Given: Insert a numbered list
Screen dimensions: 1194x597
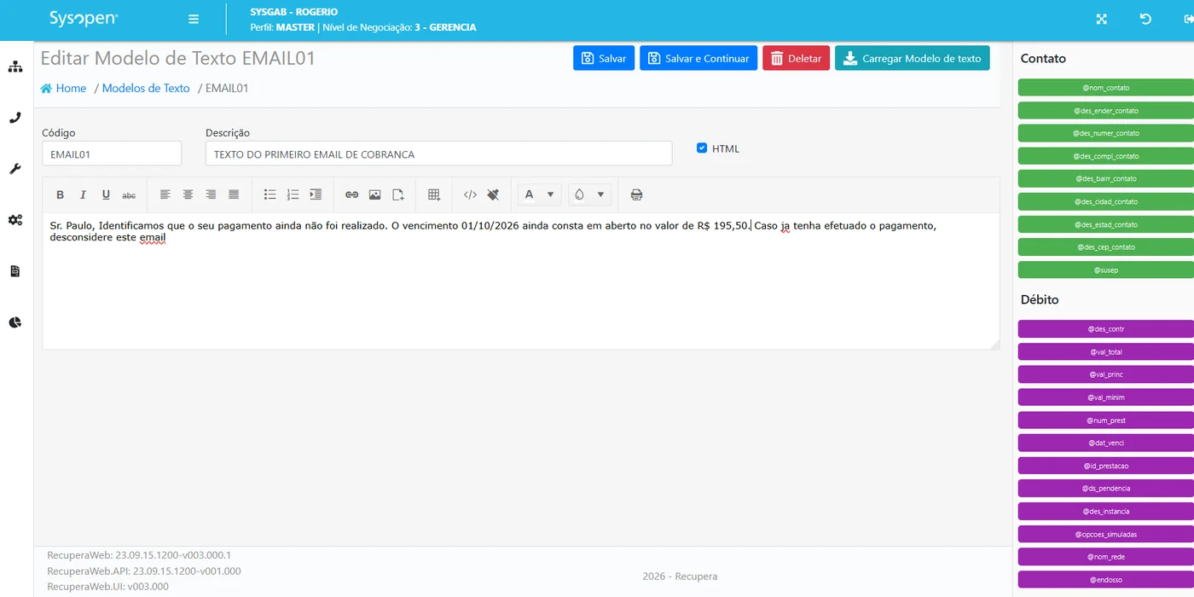Looking at the screenshot, I should (293, 195).
